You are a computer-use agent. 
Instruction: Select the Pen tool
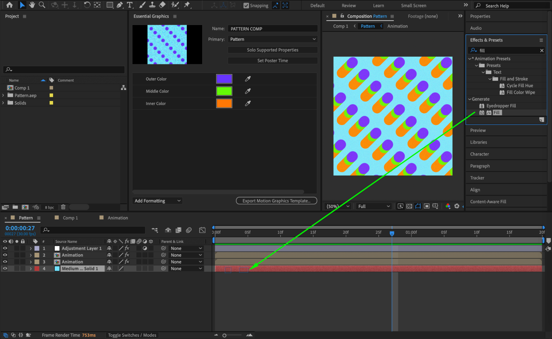(120, 5)
